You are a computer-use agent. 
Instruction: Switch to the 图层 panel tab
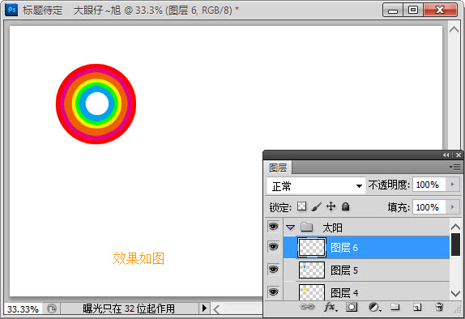[x=278, y=168]
